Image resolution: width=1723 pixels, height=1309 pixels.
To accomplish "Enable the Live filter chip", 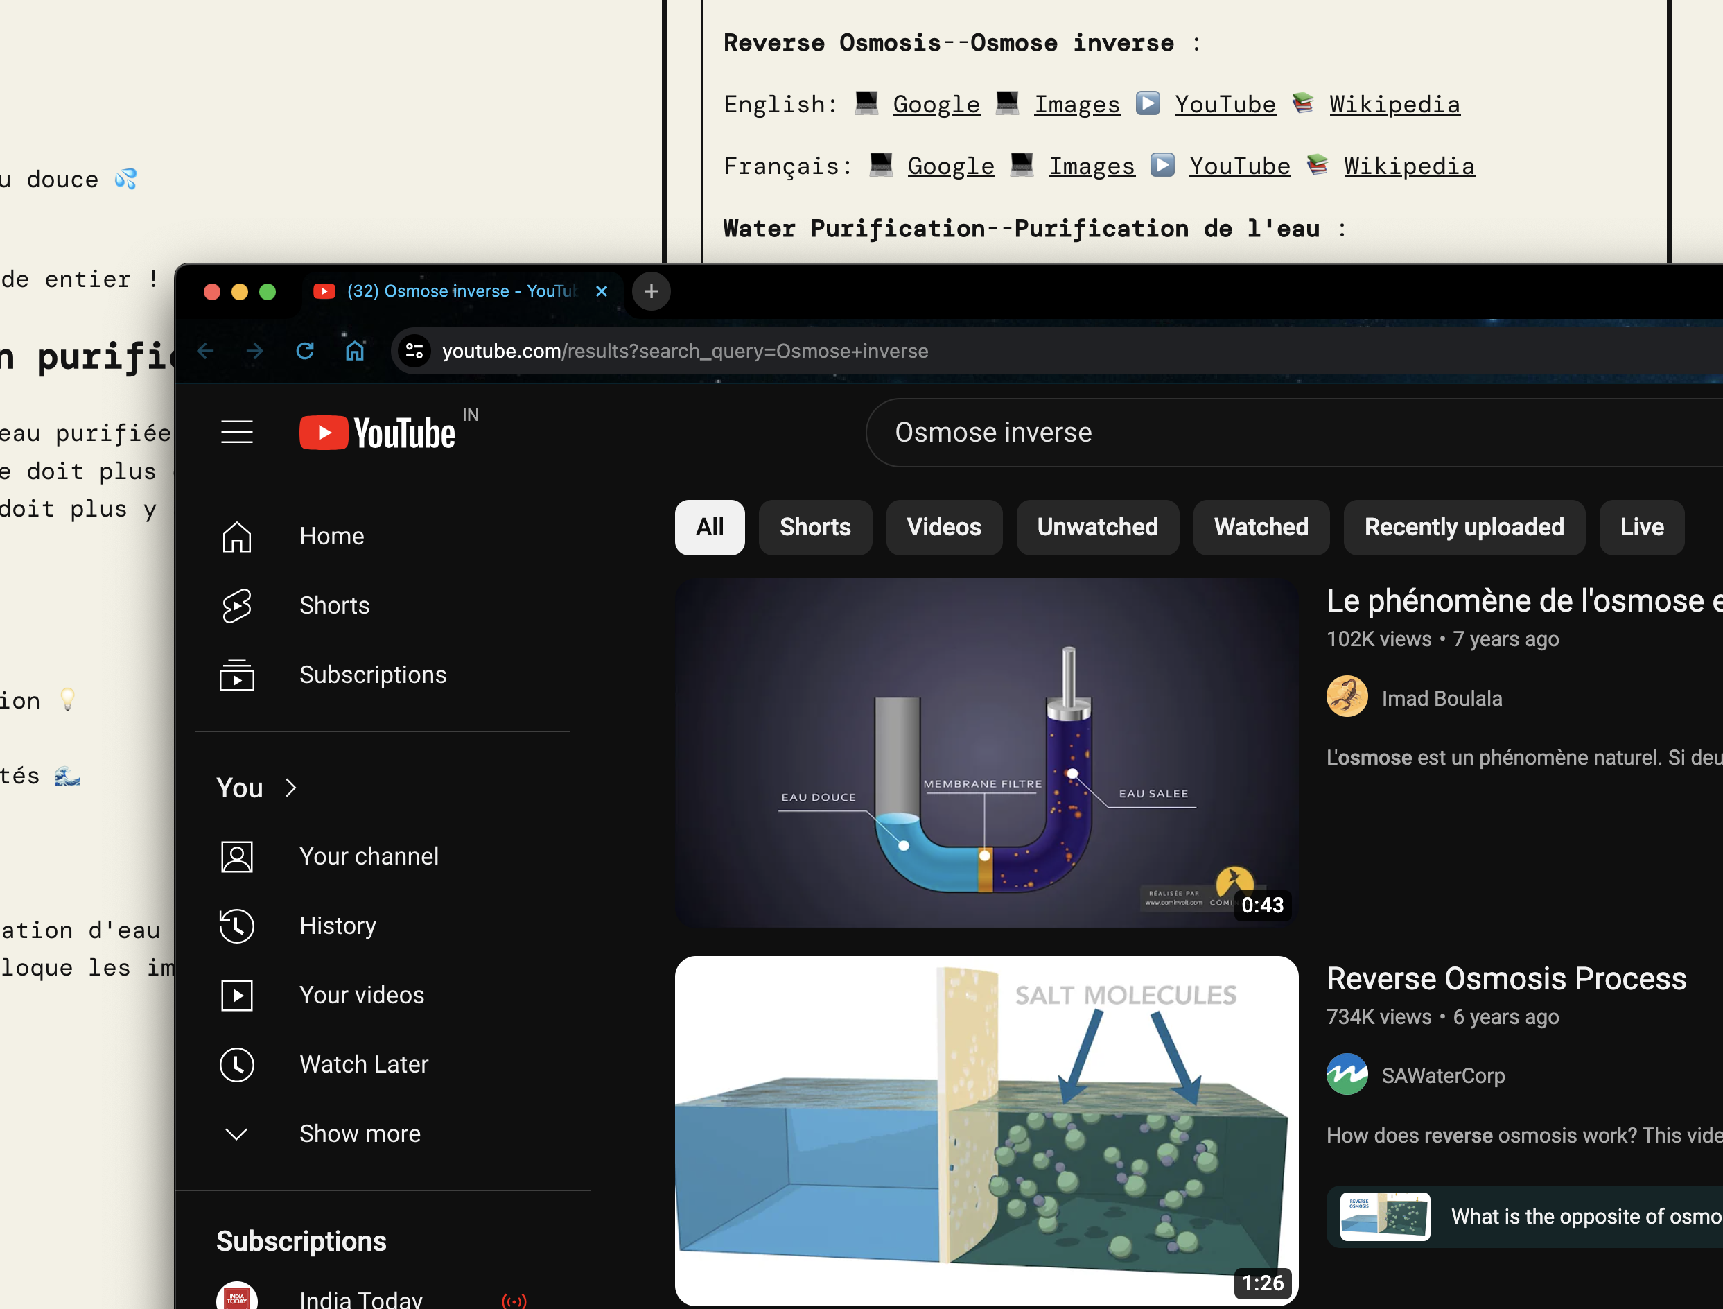I will (1641, 528).
